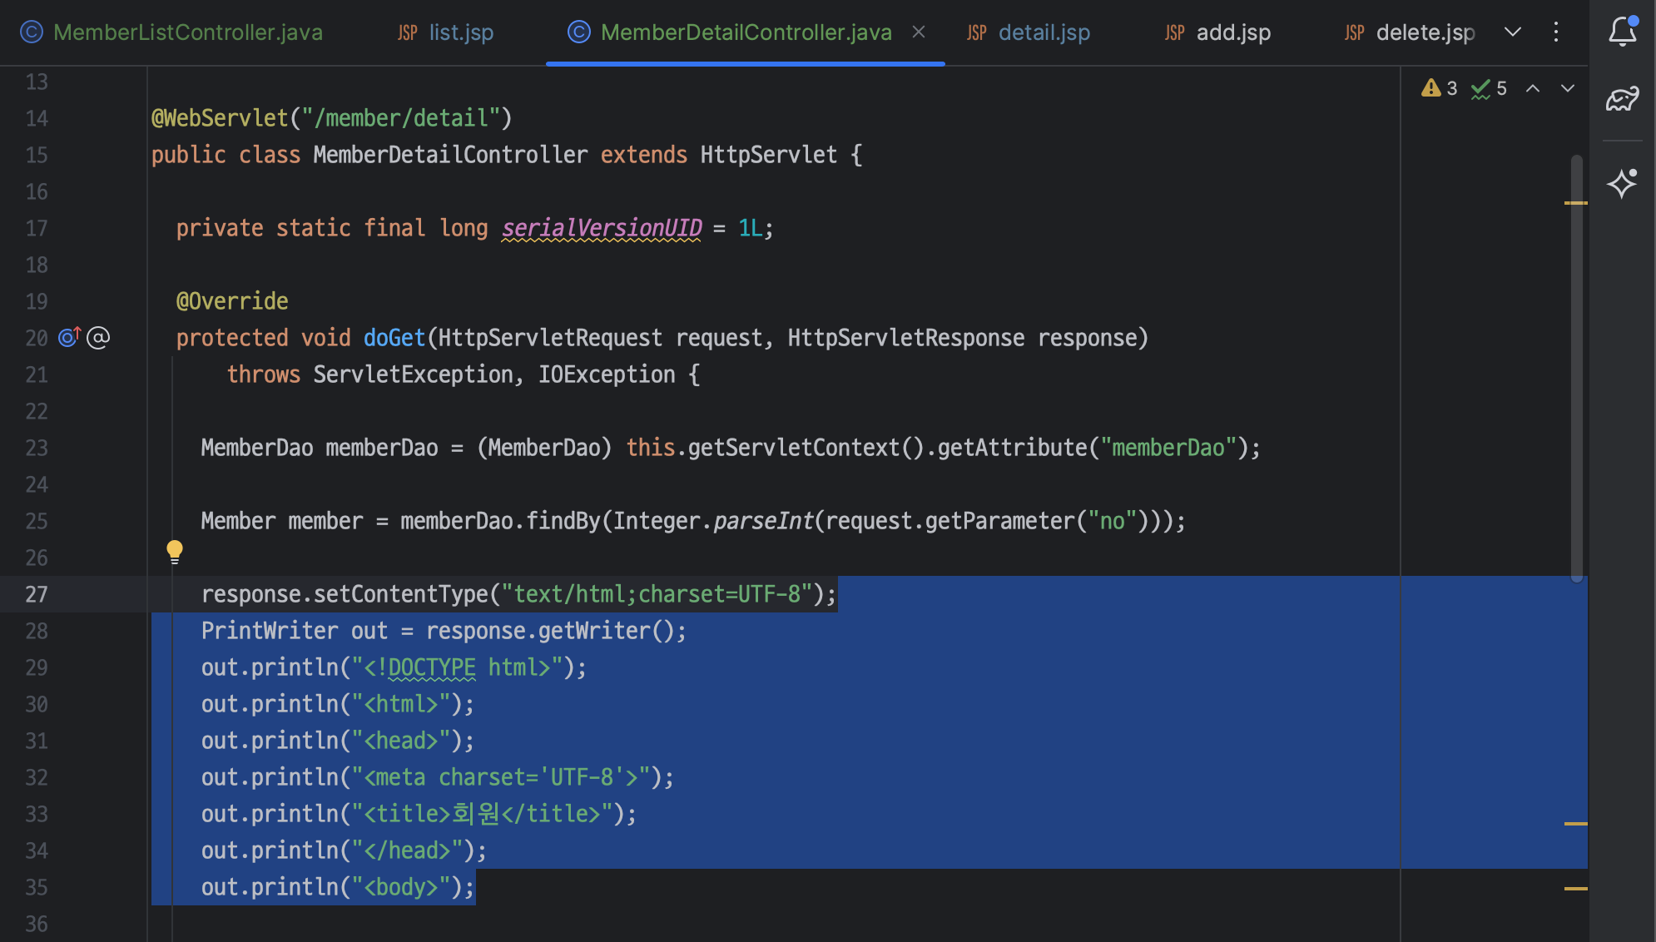1656x942 pixels.
Task: Click the yellow warning count indicator
Action: (1439, 88)
